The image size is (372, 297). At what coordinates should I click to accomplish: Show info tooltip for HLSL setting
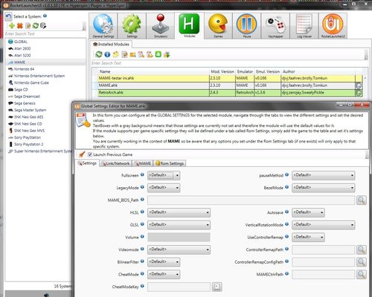coord(142,212)
